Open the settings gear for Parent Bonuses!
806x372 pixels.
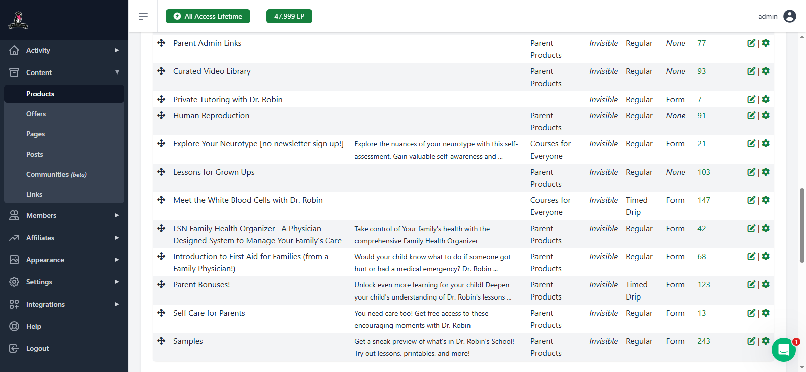pyautogui.click(x=766, y=285)
